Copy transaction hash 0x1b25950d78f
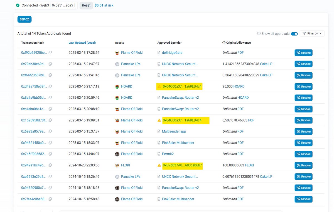This screenshot has width=334, height=212. click(50, 120)
